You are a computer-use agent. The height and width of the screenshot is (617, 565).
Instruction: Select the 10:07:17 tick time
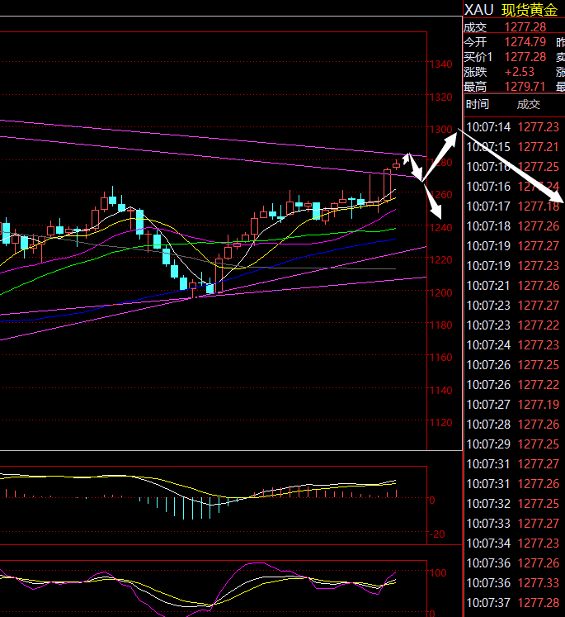[488, 206]
